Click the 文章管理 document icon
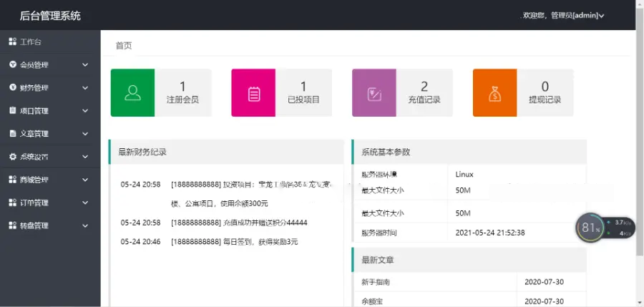 coord(13,134)
